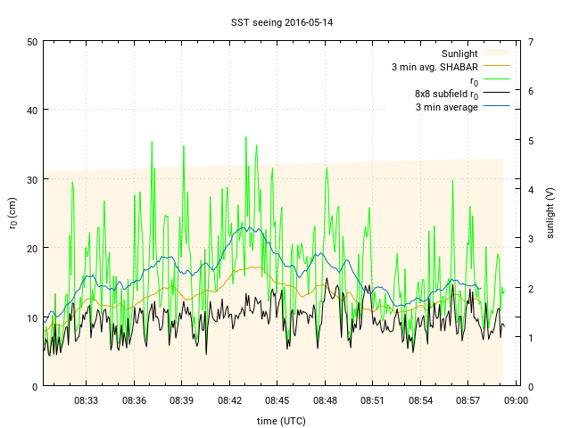
Task: Click the time (UTC) x-axis label
Action: tap(281, 420)
